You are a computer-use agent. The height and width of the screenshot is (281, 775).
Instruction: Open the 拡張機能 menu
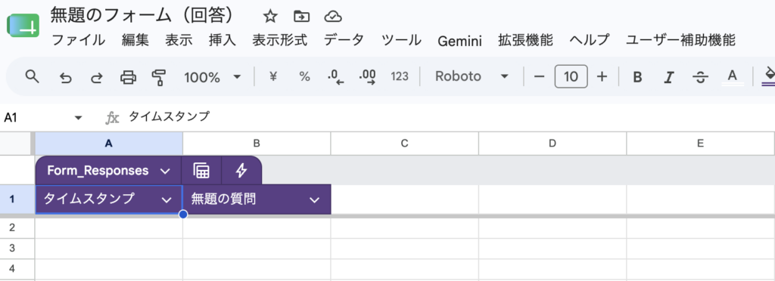coord(525,40)
